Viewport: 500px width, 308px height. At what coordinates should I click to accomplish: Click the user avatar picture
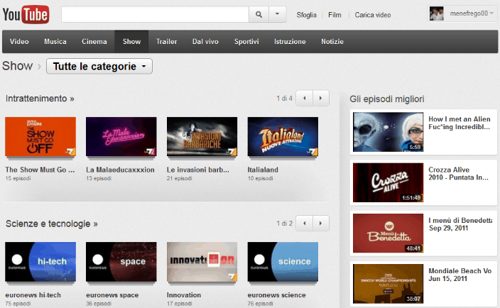pyautogui.click(x=437, y=13)
